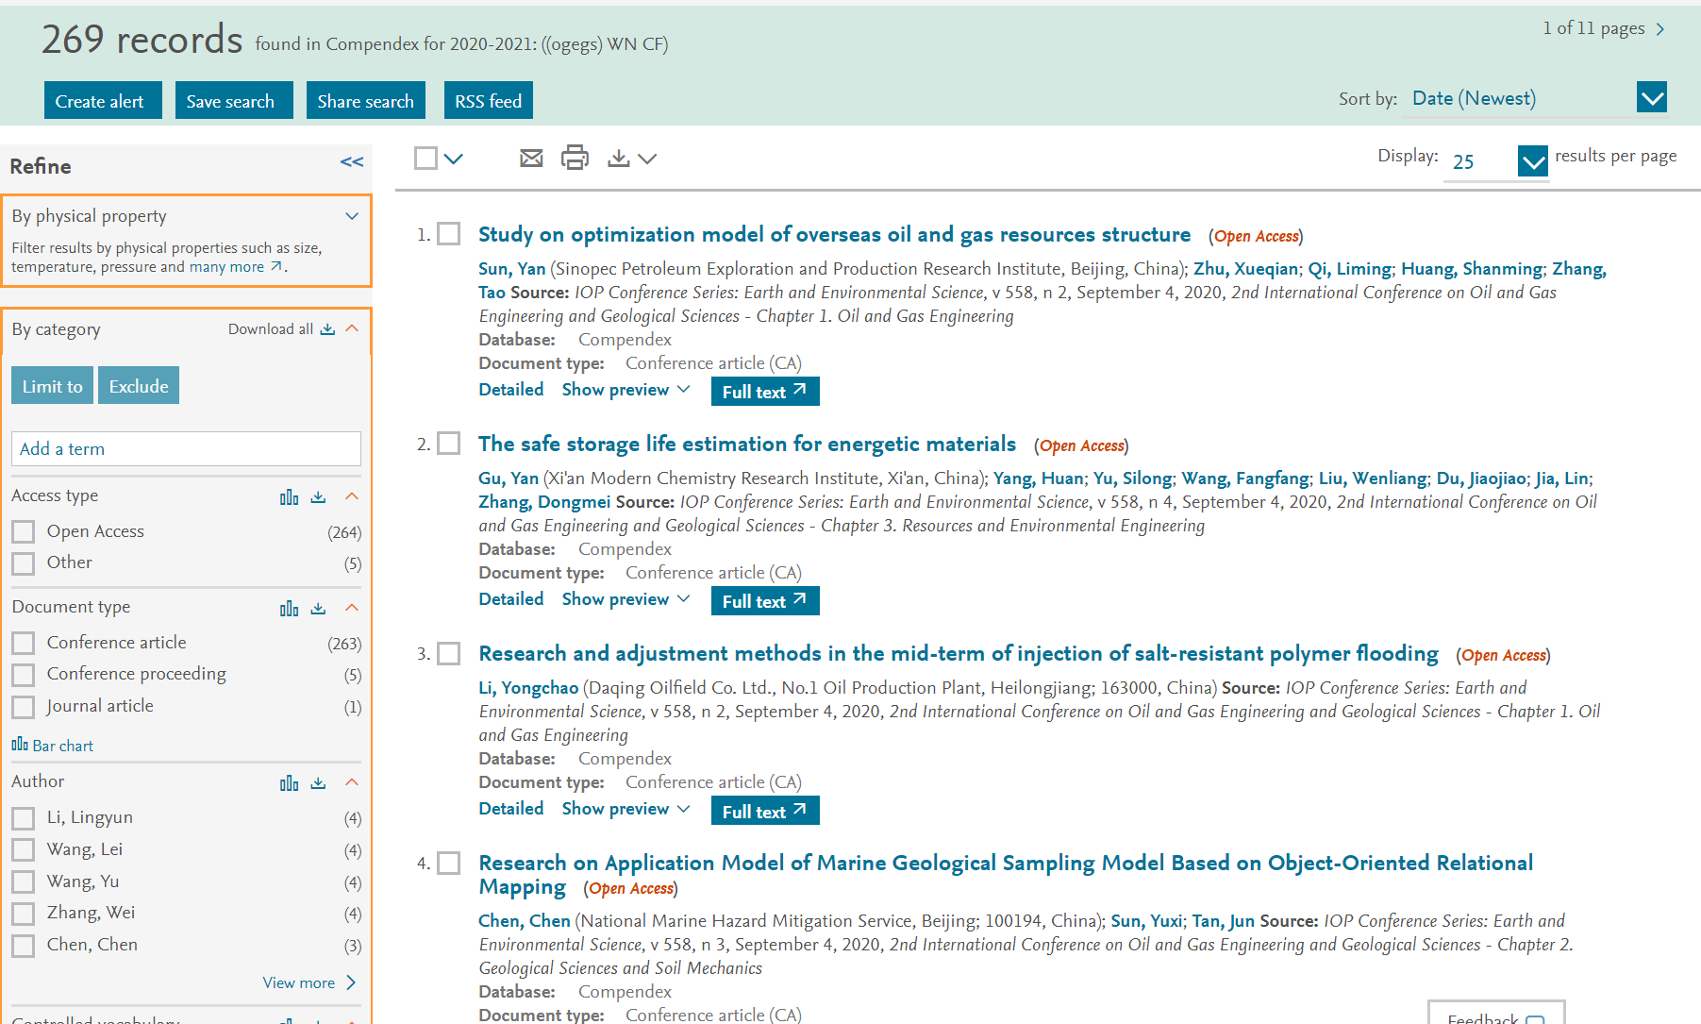Collapse the Document type facet
Viewport: 1701px width, 1024px height.
pos(353,608)
